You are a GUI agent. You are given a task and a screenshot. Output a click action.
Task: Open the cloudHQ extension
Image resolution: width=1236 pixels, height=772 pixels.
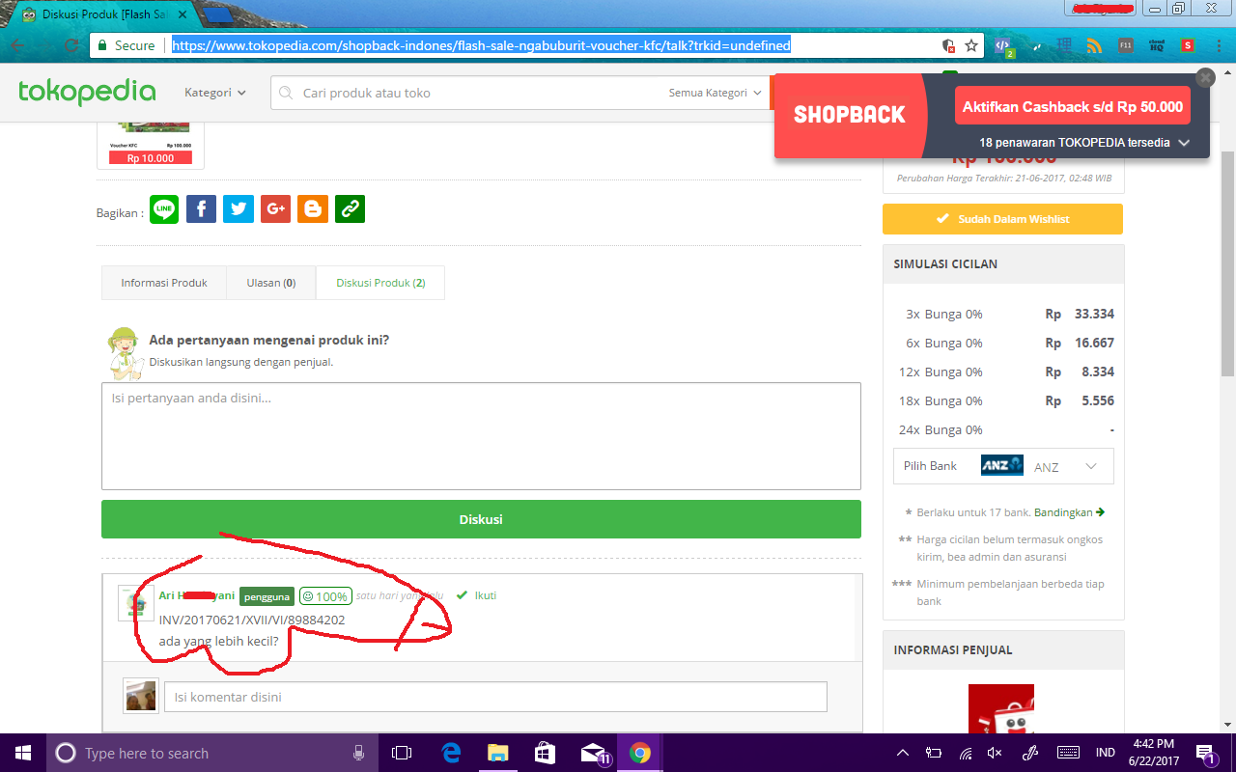pyautogui.click(x=1156, y=45)
